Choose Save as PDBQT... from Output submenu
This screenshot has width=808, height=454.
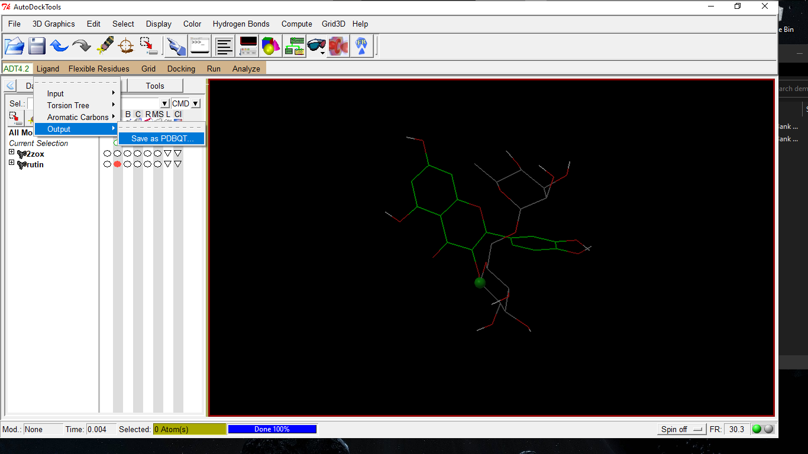161,138
